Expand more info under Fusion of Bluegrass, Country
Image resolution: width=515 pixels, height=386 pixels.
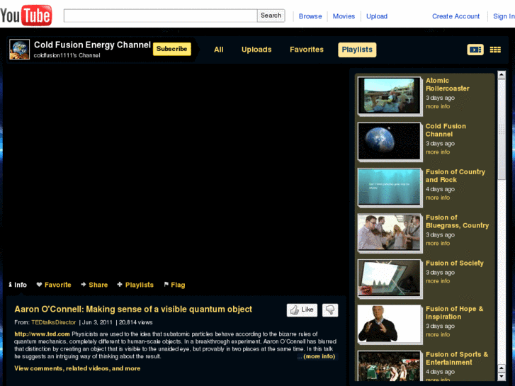coord(438,244)
